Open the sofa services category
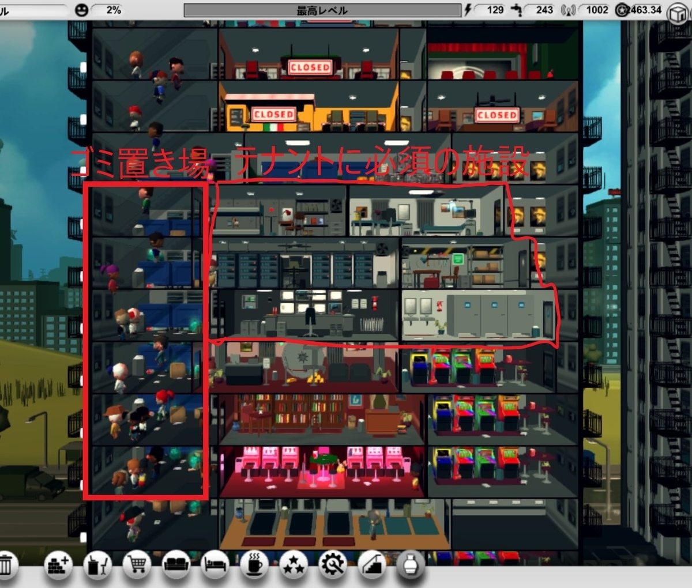Viewport: 692px width, 588px height. click(x=176, y=565)
